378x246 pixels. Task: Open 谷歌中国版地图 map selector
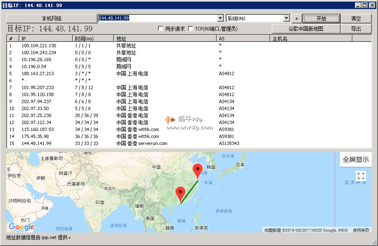(x=306, y=29)
